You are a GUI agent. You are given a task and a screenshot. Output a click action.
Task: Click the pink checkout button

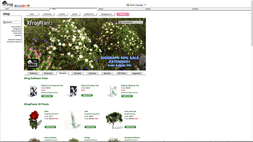pos(123,14)
